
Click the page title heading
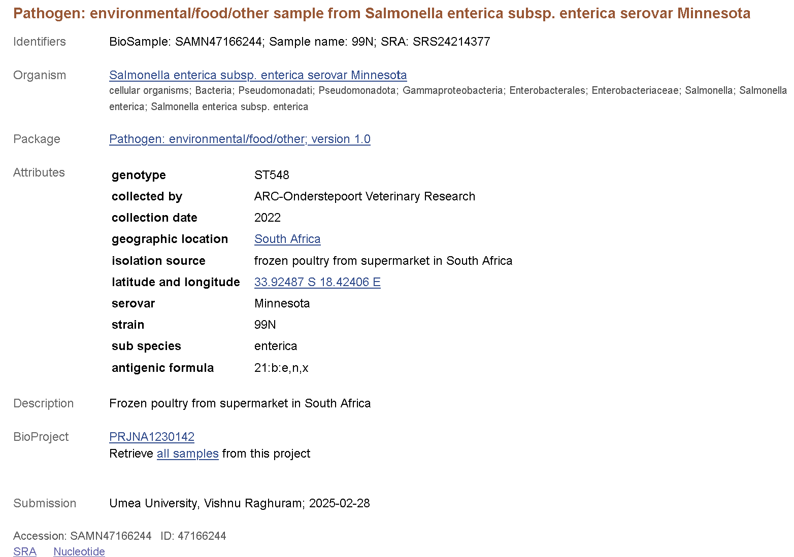(x=381, y=13)
